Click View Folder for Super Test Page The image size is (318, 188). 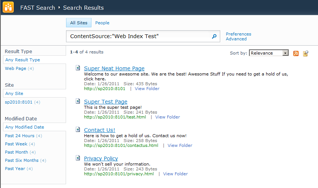[168, 117]
